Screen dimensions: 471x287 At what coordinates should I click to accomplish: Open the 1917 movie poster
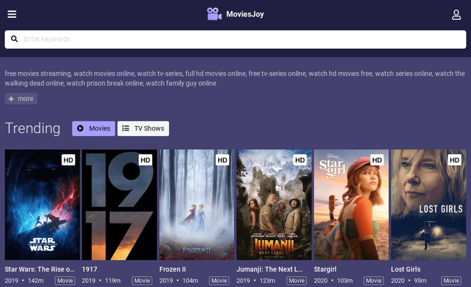119,205
